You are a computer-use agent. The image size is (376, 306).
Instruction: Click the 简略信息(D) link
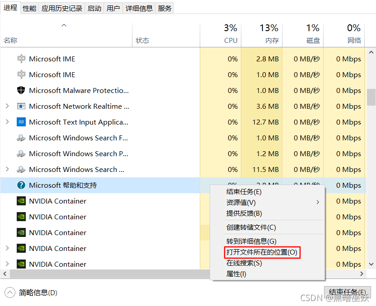(x=38, y=292)
